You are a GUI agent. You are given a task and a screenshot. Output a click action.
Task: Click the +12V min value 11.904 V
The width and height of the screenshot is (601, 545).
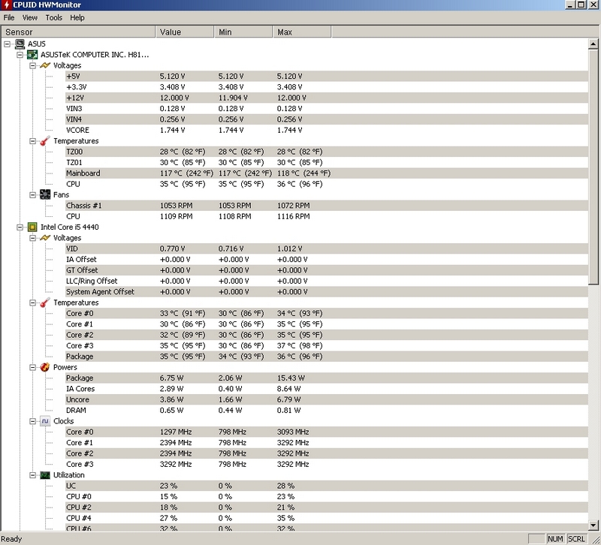click(x=233, y=98)
